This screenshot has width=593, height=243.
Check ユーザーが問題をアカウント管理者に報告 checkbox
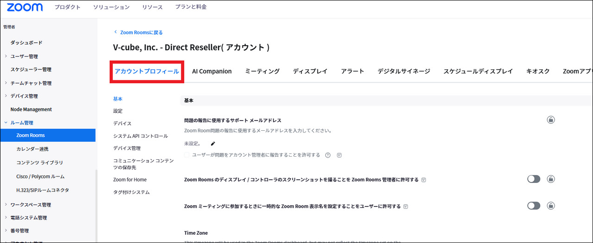187,155
